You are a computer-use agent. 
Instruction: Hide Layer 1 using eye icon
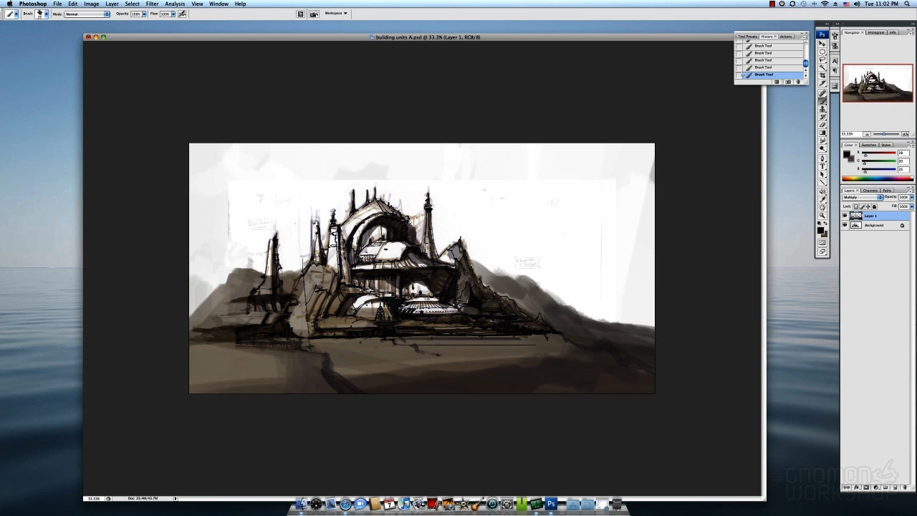coord(845,216)
